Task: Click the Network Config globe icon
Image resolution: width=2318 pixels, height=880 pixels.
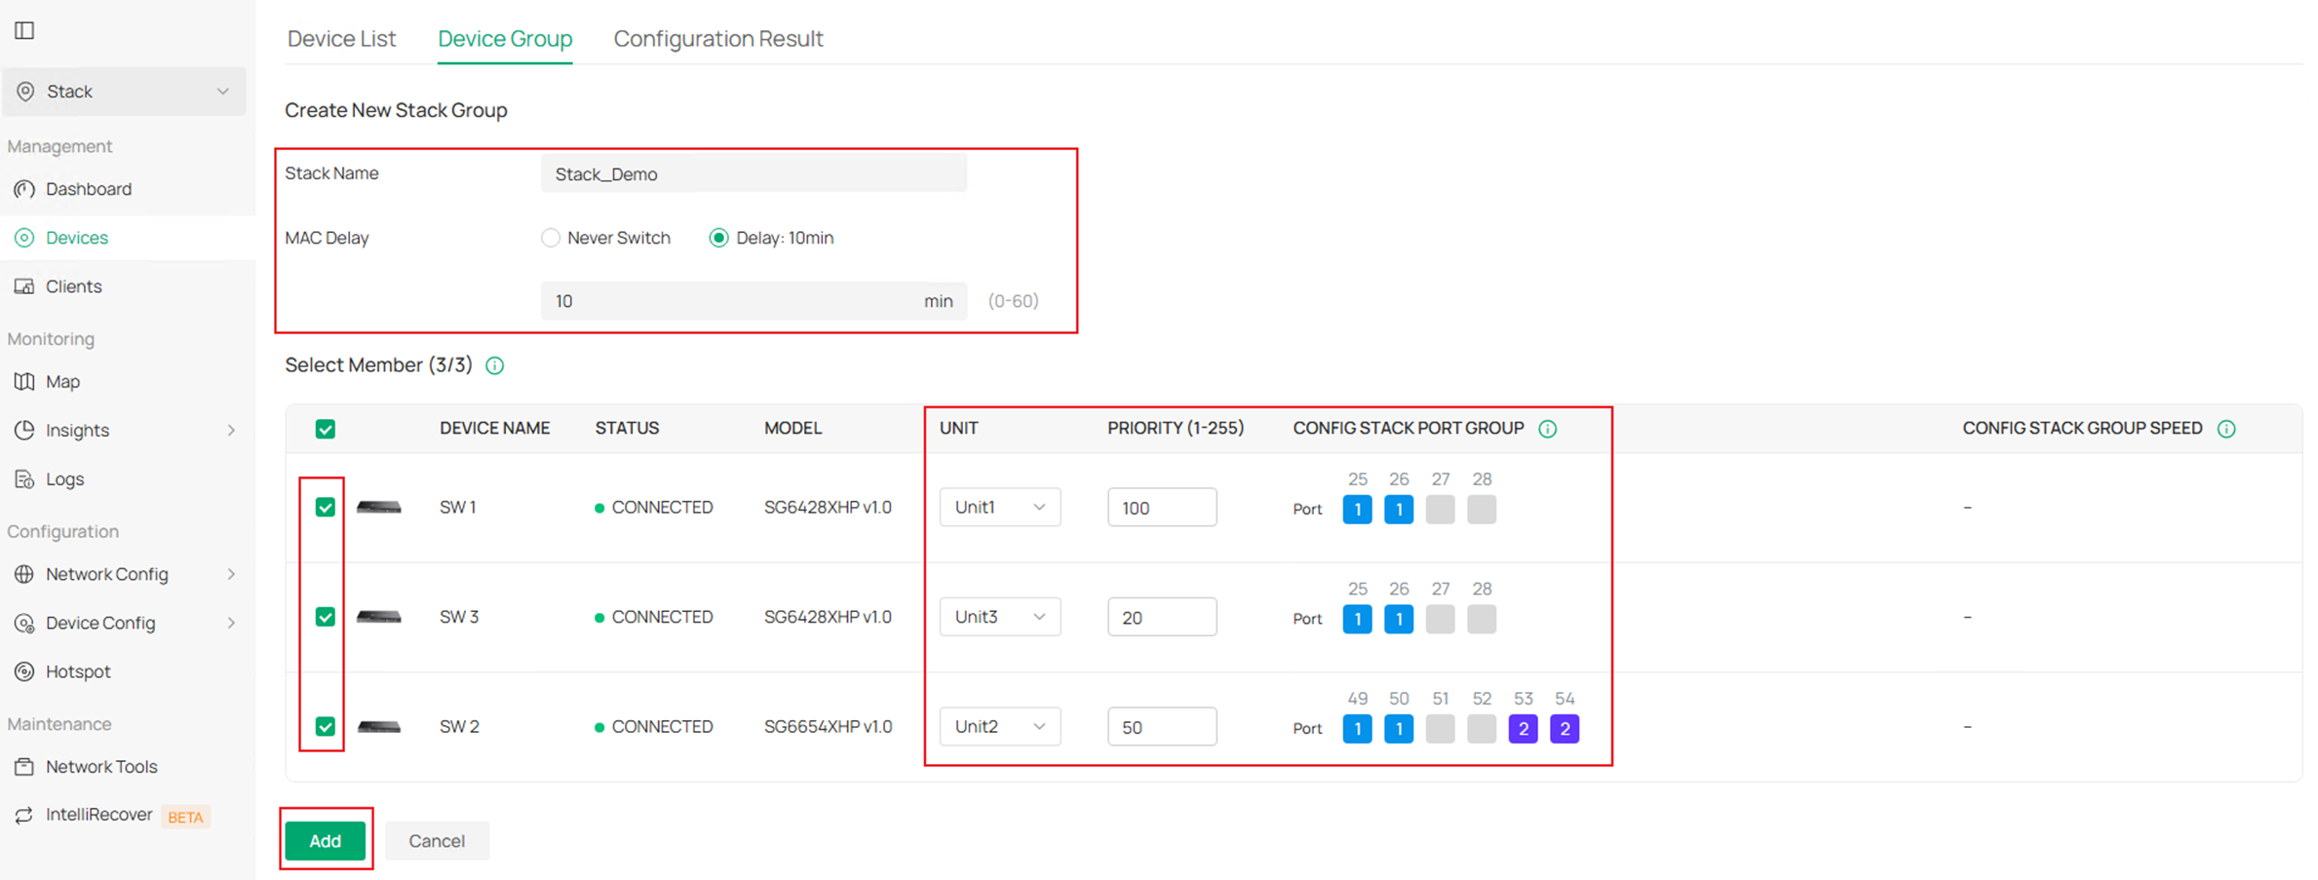Action: pos(24,574)
